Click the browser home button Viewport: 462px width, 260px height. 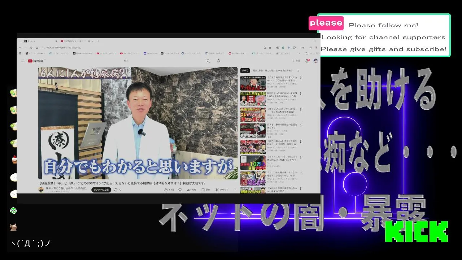(37, 48)
